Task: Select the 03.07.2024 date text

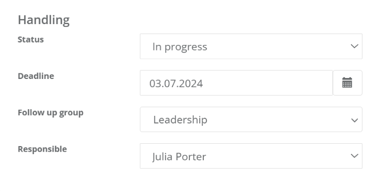Action: point(176,83)
